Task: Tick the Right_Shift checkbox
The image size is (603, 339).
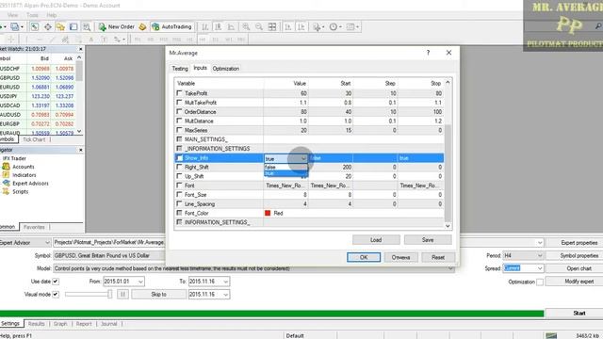Action: tap(179, 167)
